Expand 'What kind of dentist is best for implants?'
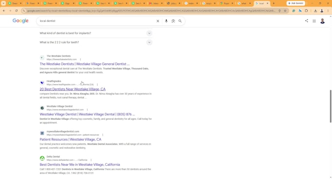 point(96,33)
